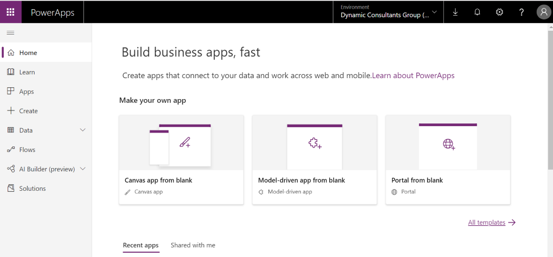
Task: Expand the AI Builder (preview) chevron
Action: [83, 169]
